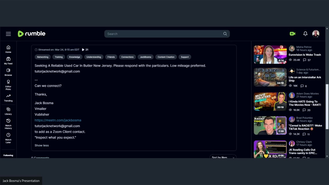
Task: Click the Adam Does Movies channel avatar
Action: pos(291,95)
